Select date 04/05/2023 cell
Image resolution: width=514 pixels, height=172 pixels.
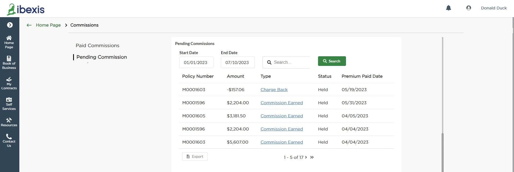[x=355, y=116]
